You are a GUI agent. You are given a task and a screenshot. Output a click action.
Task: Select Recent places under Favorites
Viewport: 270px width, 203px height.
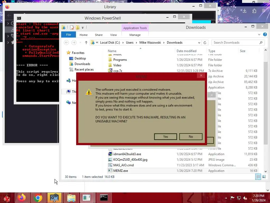click(84, 70)
